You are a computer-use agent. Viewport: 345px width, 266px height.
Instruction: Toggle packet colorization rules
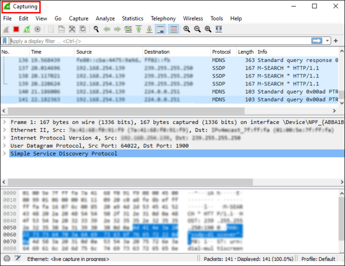(x=173, y=29)
